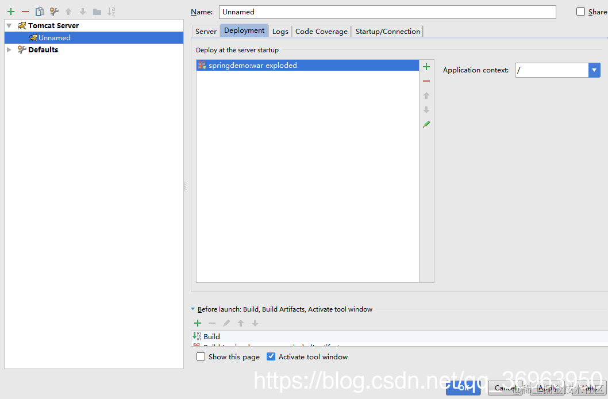Click the Defaults wrench icon in tree
This screenshot has height=399, width=608.
point(22,49)
